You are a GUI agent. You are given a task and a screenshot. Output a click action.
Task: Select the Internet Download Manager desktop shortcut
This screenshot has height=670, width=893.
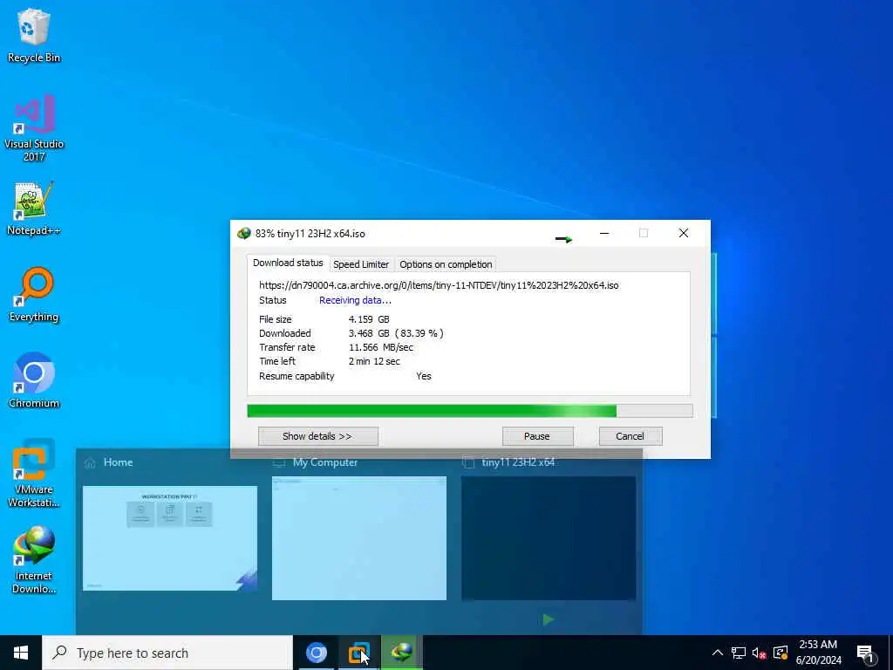click(34, 560)
